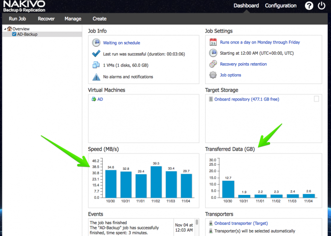Click the 10/30 transferred data bar 12.7

pyautogui.click(x=228, y=189)
